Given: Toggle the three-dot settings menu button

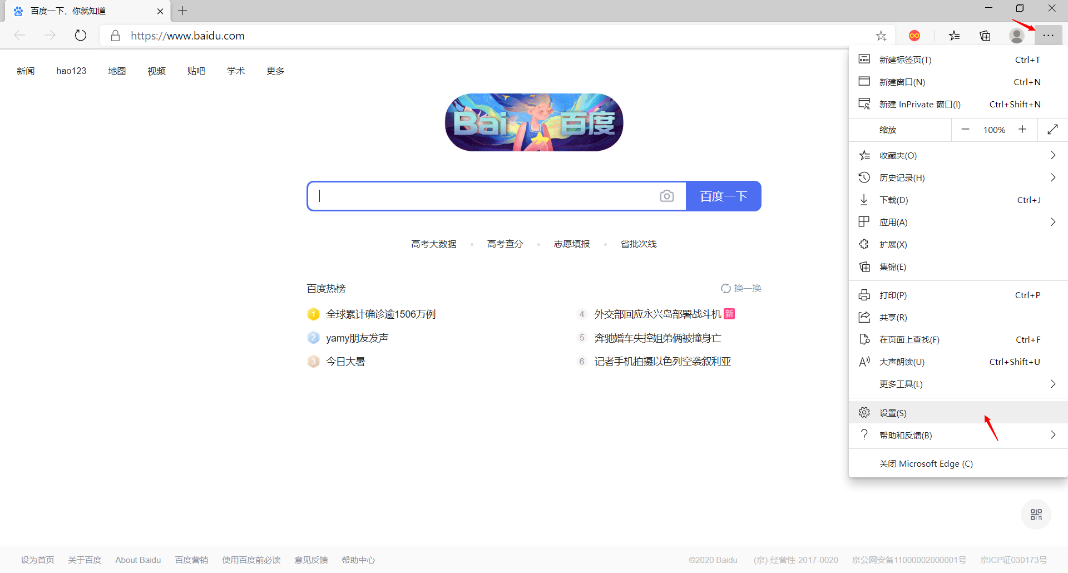Looking at the screenshot, I should [x=1049, y=36].
